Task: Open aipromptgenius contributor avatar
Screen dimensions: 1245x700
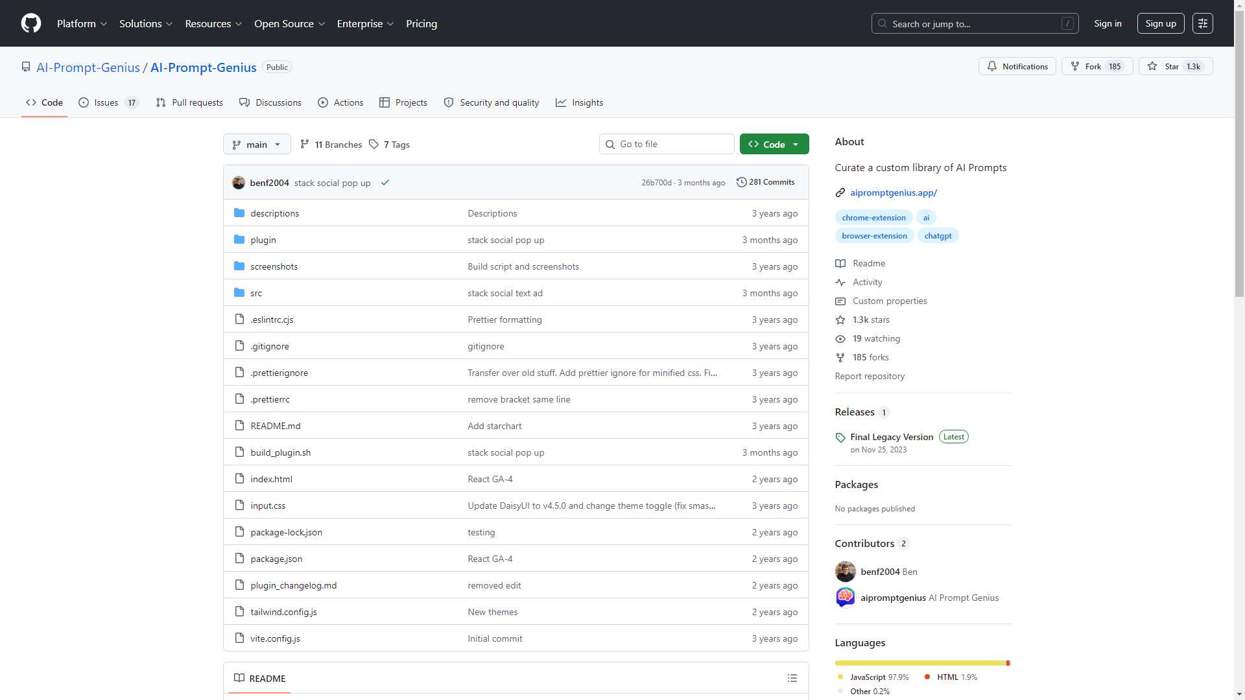Action: point(846,598)
